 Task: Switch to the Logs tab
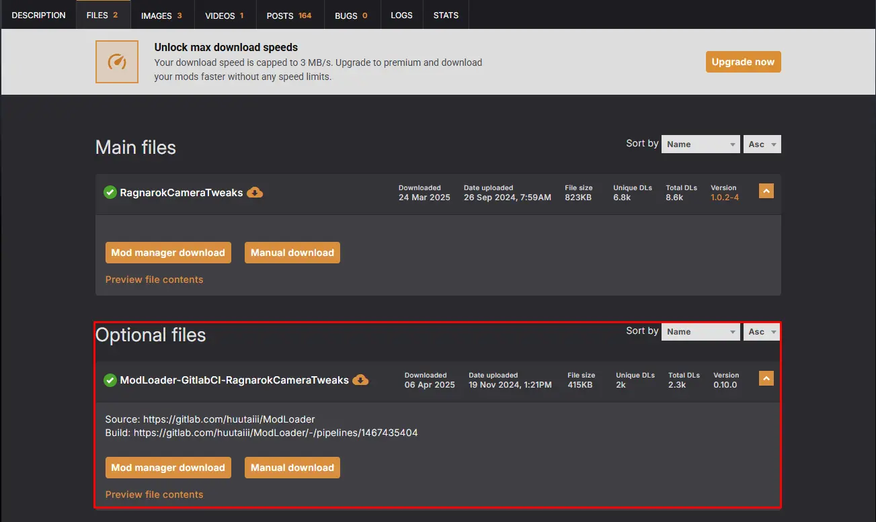(401, 15)
